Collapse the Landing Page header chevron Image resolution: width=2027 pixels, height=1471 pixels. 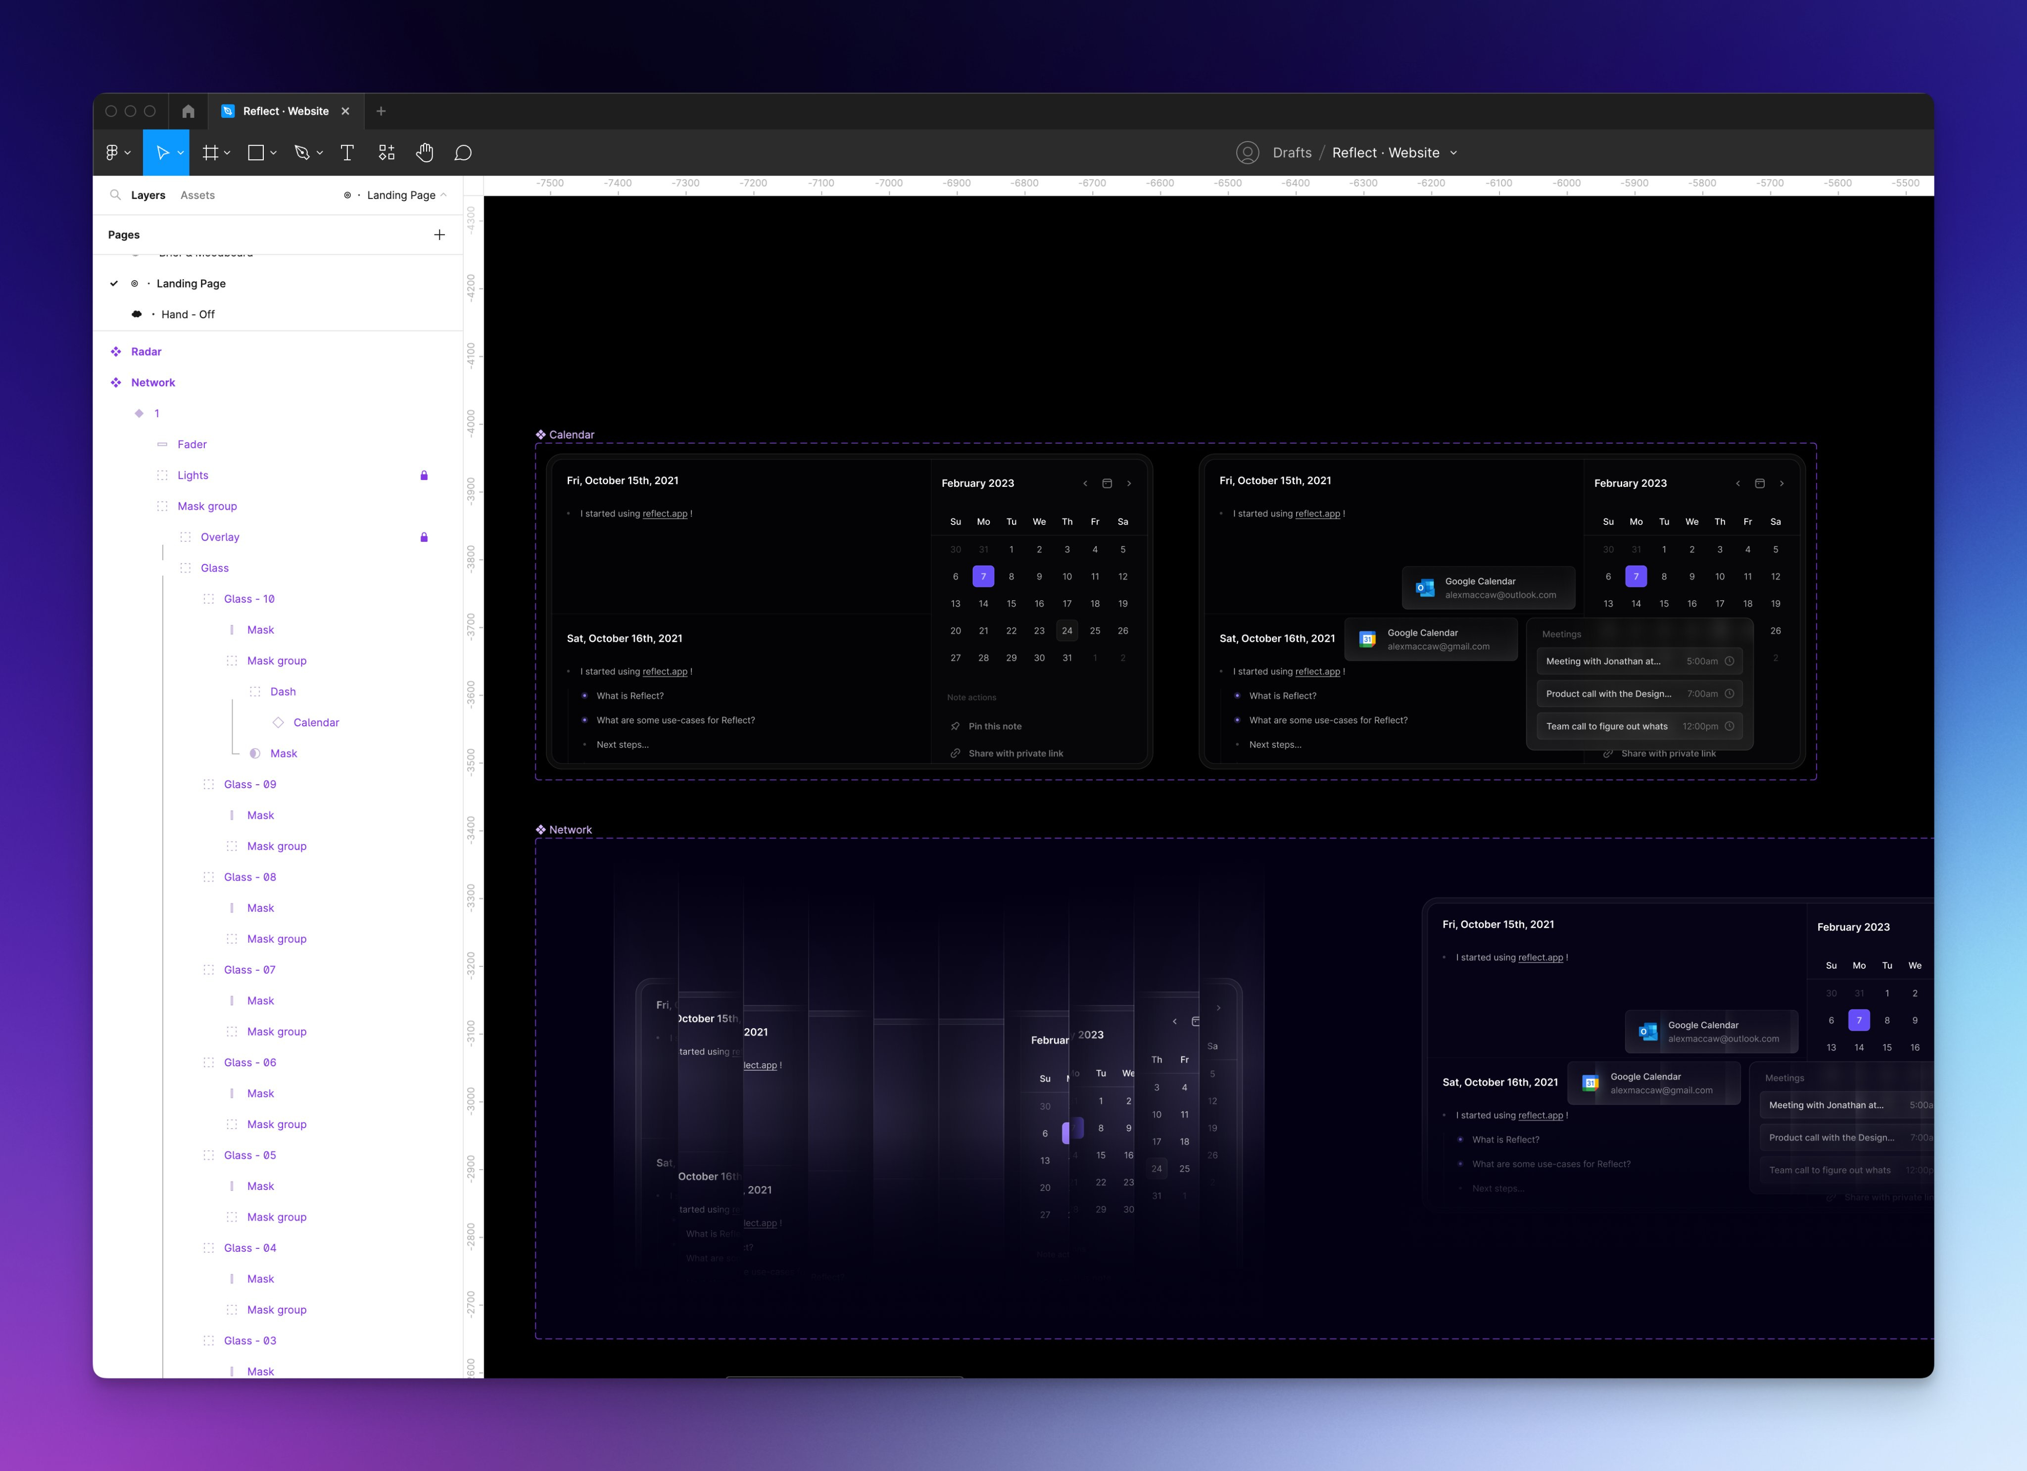444,195
